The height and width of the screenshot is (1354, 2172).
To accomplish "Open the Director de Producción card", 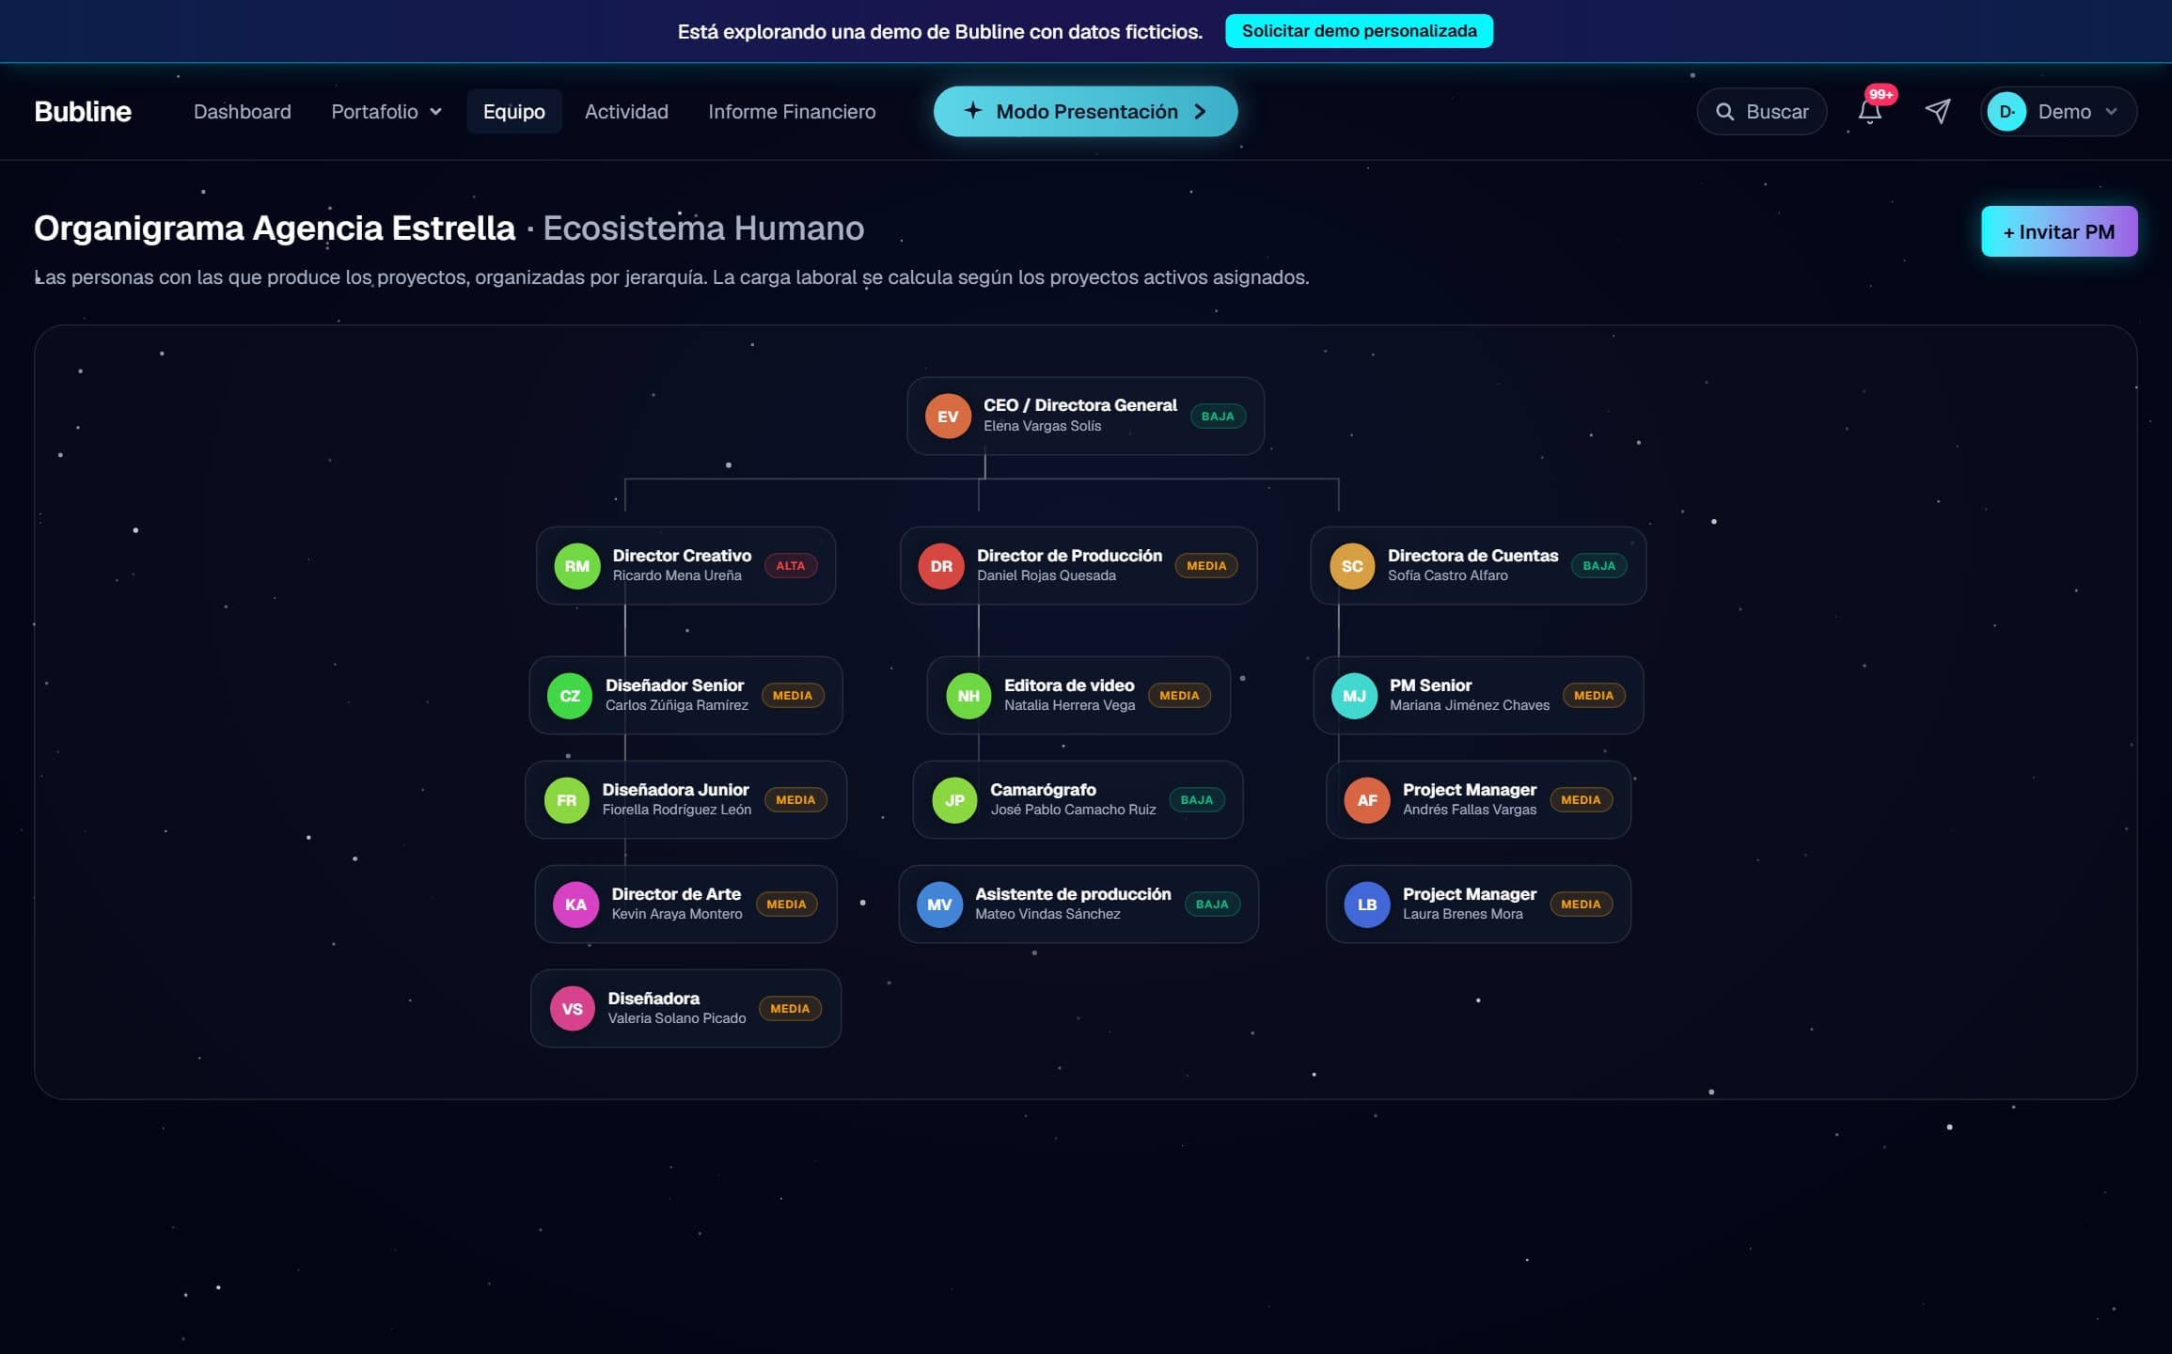I will click(x=1078, y=566).
